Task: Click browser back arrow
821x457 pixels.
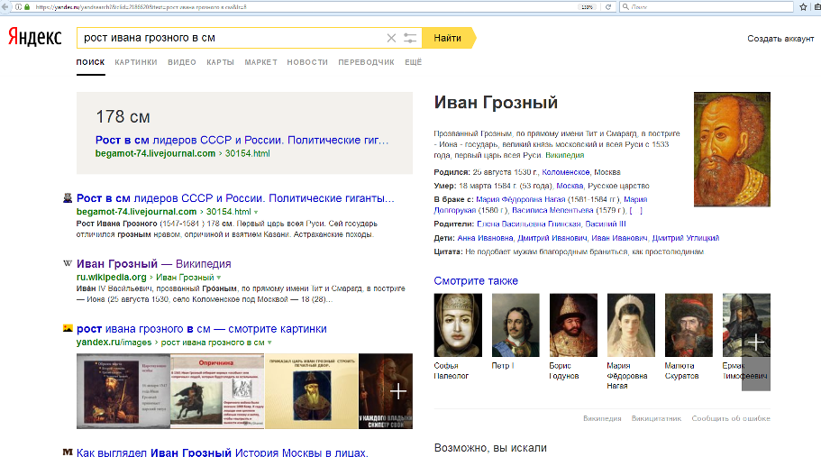Action: (x=5, y=7)
